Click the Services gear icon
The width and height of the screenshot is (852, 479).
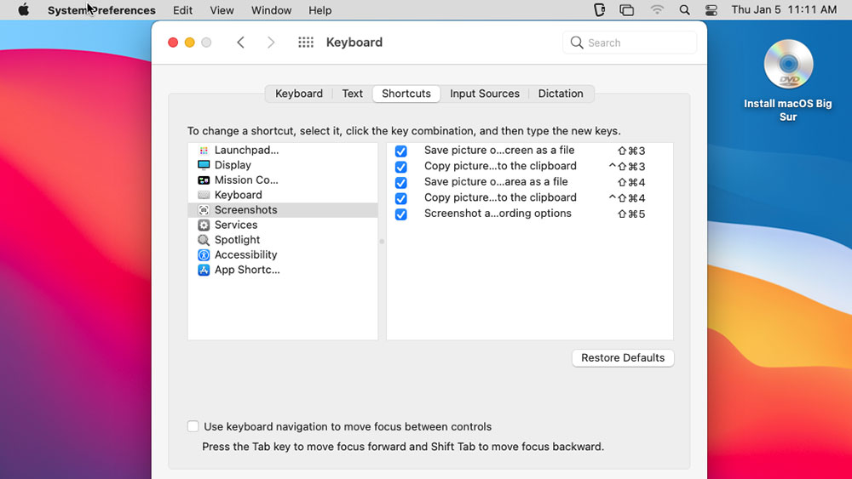(204, 225)
